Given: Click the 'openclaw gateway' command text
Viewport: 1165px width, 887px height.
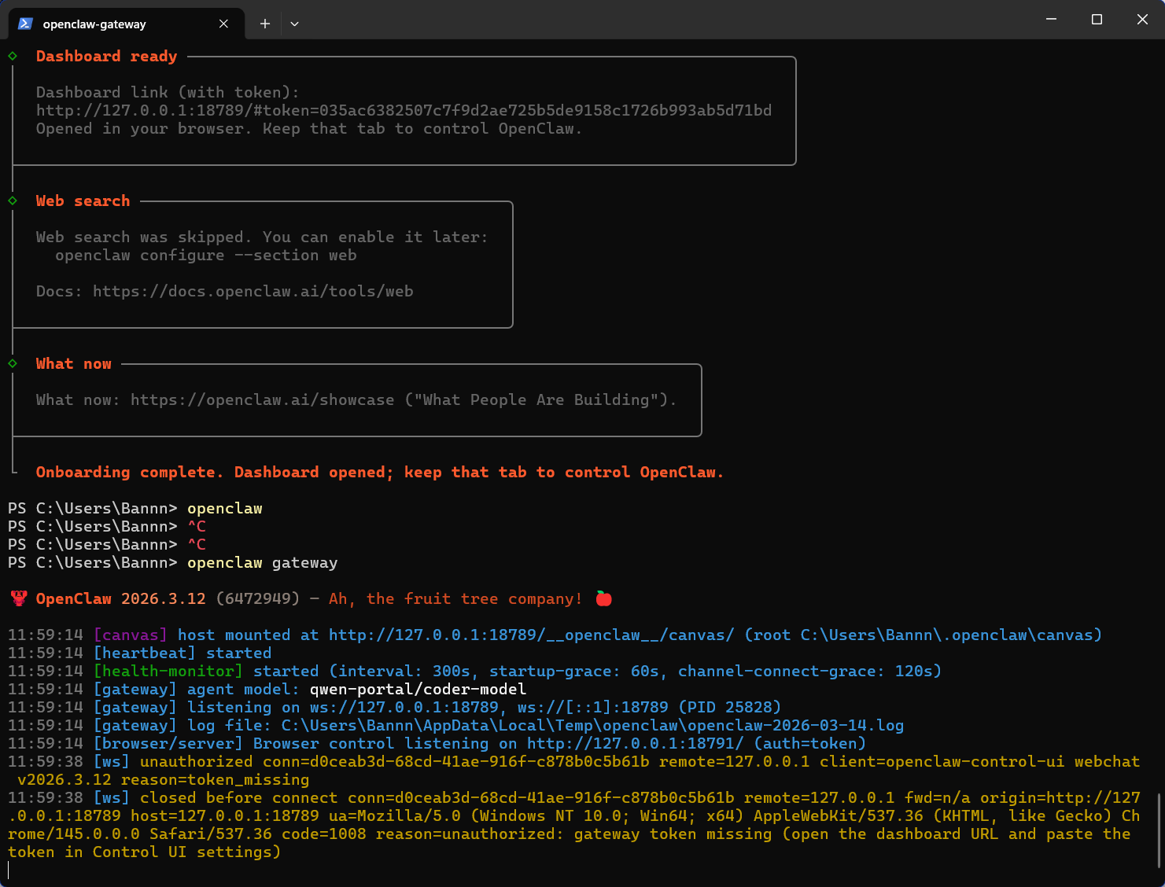Looking at the screenshot, I should pos(262,562).
